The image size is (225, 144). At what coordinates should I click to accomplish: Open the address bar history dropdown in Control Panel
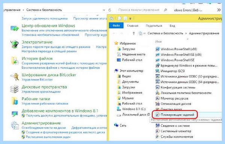click(x=104, y=10)
